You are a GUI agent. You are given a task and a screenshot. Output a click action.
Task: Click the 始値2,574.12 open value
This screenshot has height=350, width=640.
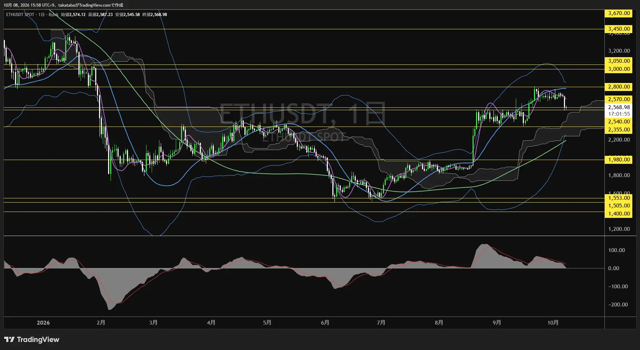click(73, 15)
